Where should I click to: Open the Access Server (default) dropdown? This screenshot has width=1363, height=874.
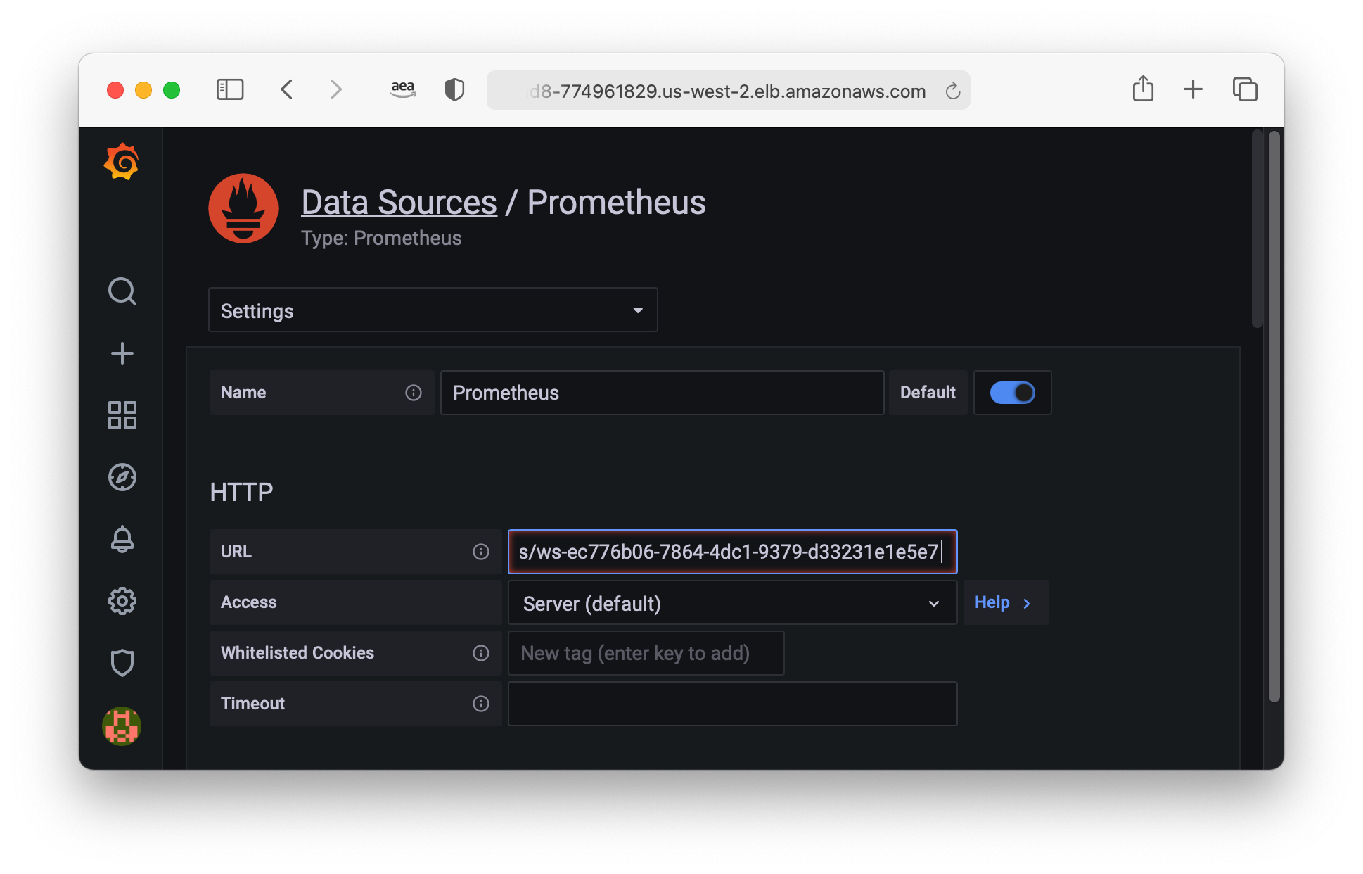[732, 602]
